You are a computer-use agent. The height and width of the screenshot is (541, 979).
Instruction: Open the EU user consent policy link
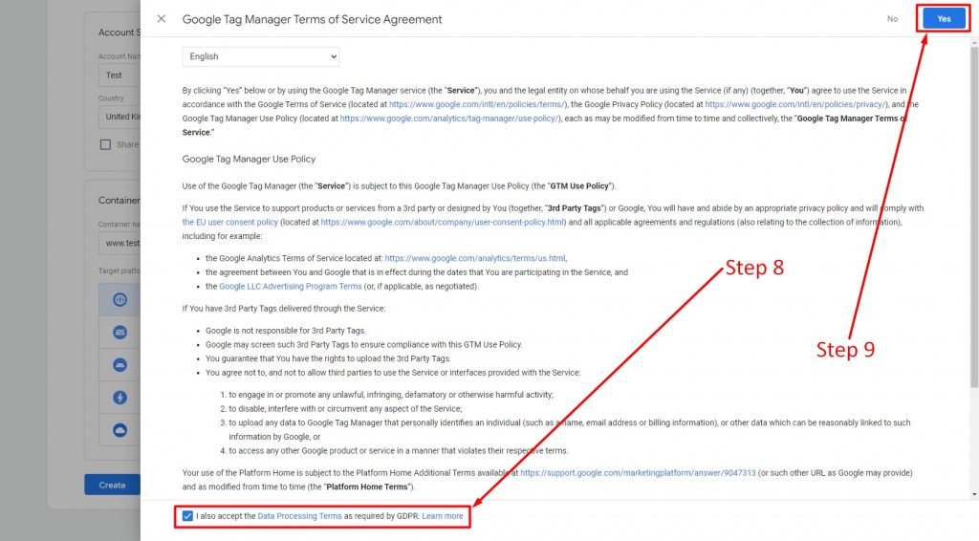click(x=229, y=222)
